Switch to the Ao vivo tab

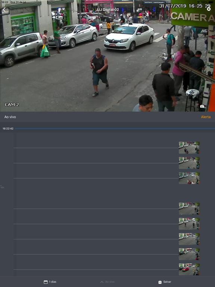point(10,117)
